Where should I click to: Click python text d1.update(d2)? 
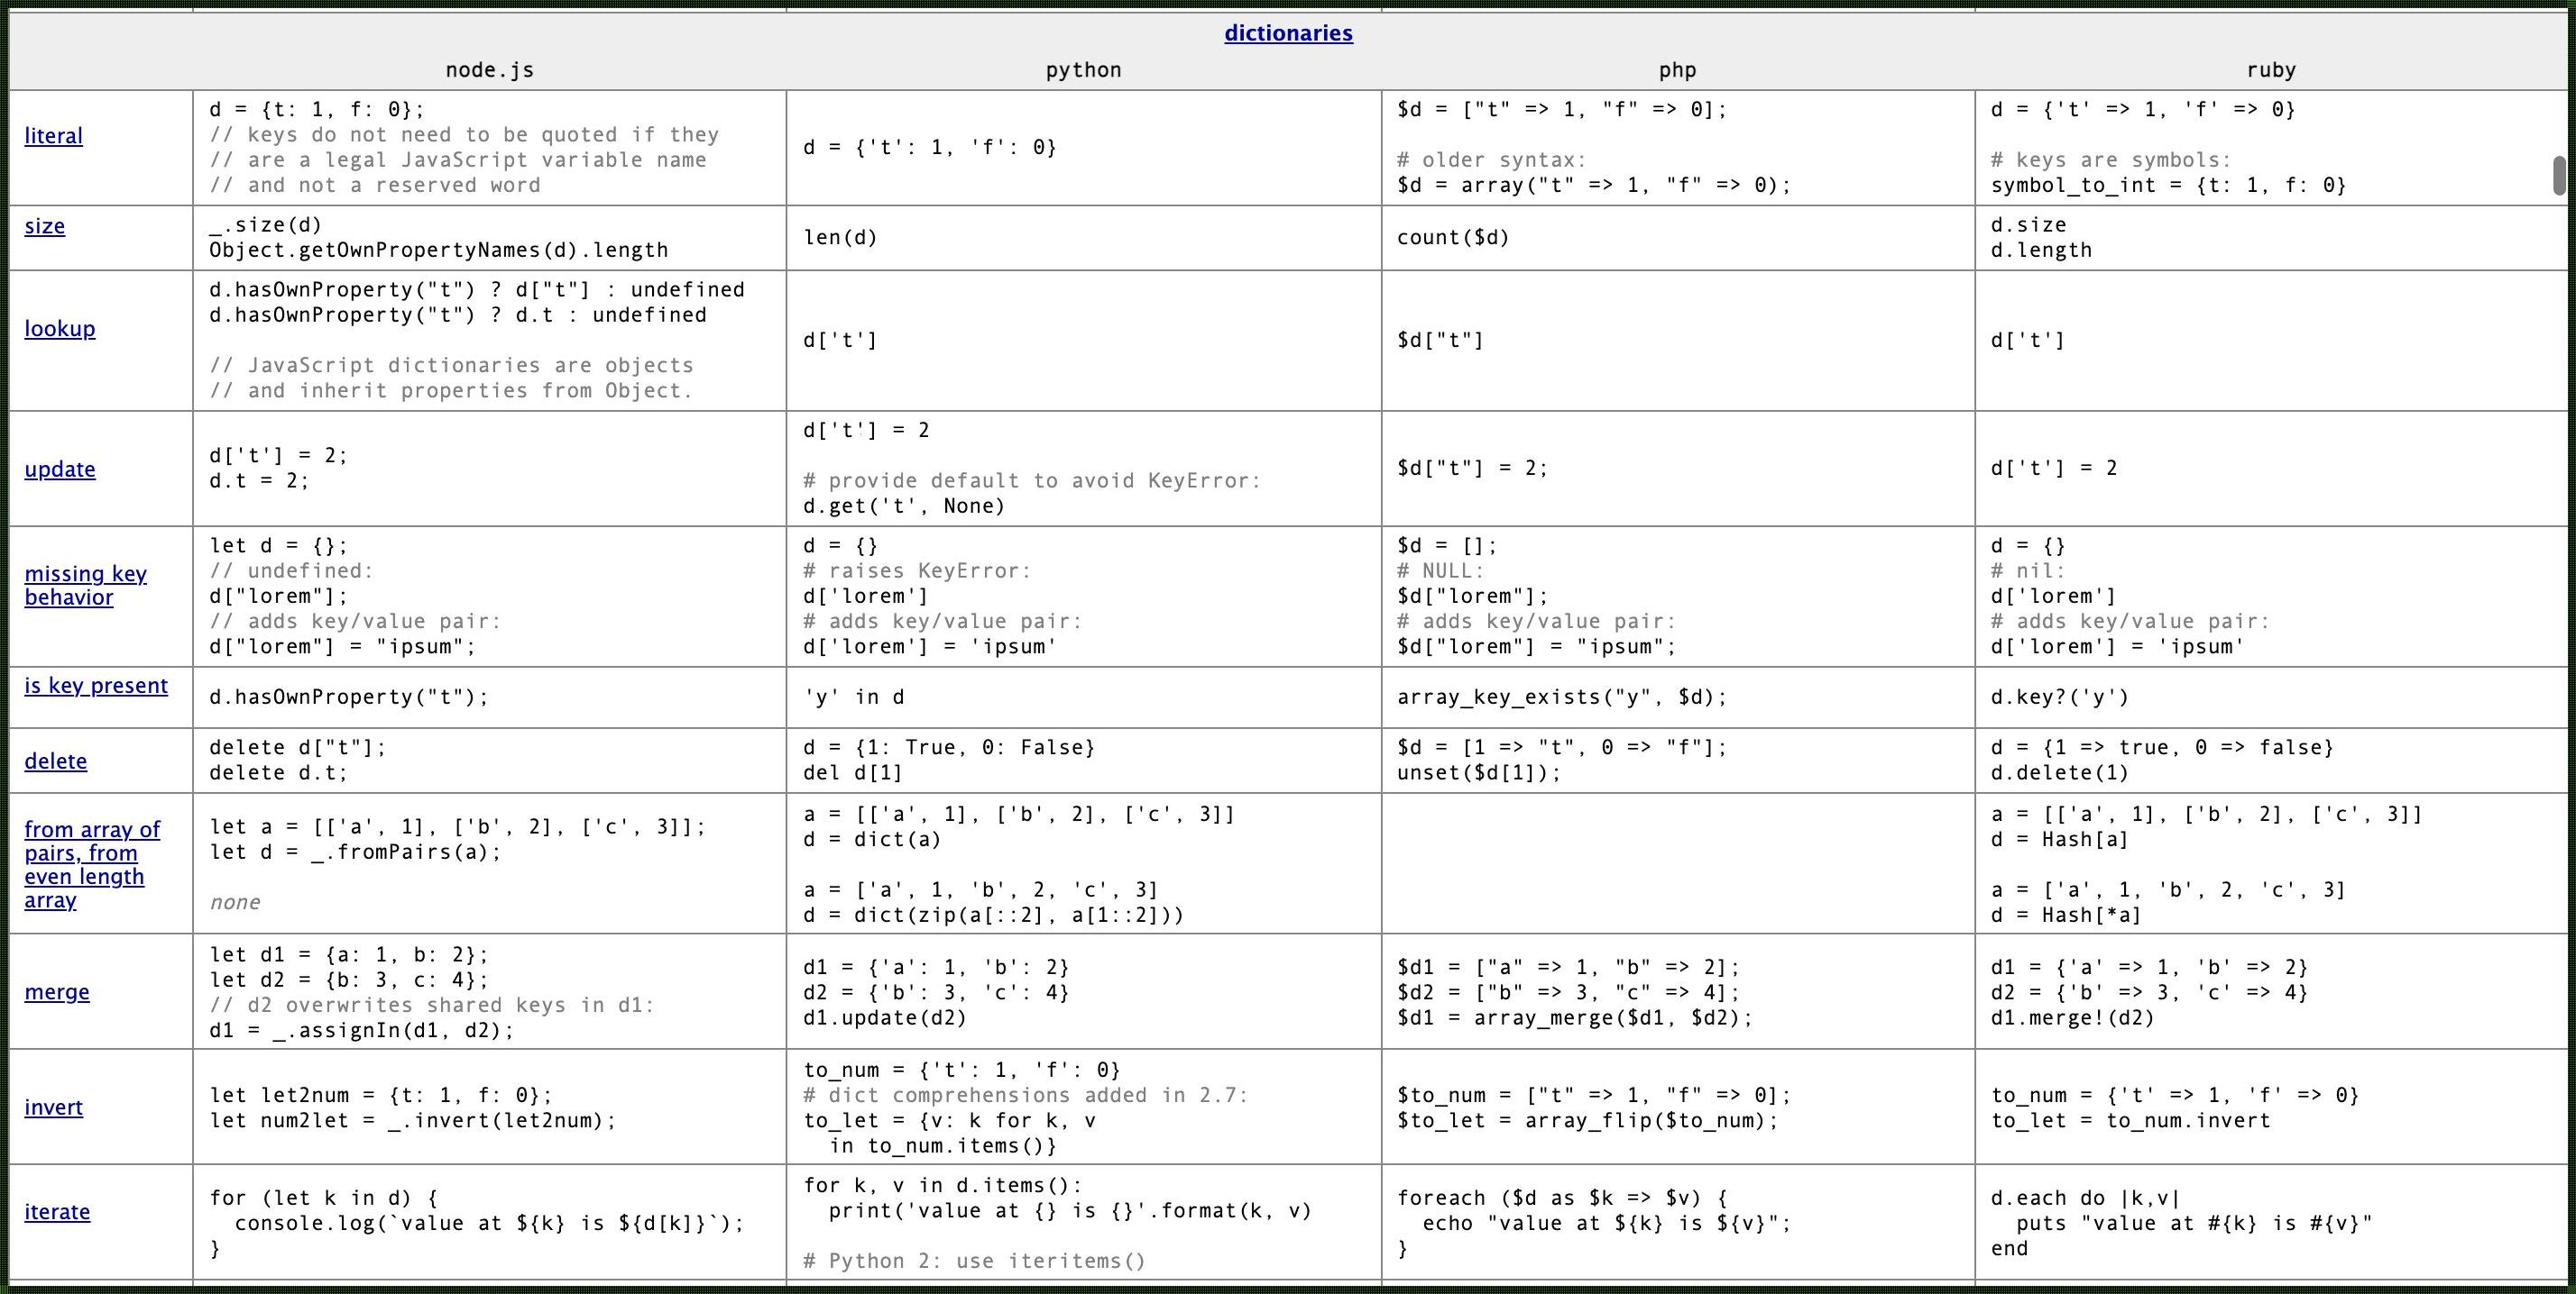885,1018
